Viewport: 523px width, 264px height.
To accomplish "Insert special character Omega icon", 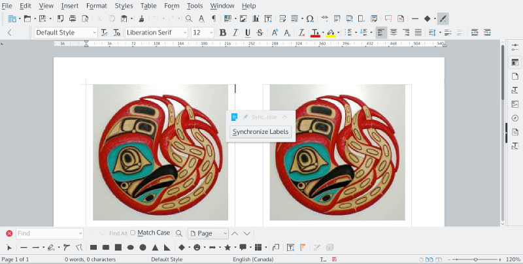I will coord(310,19).
